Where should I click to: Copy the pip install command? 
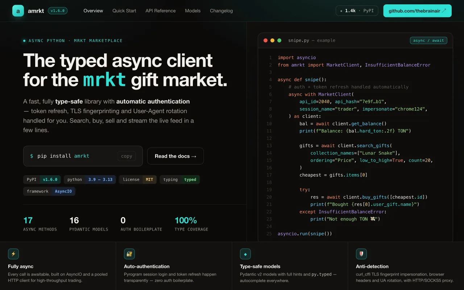(x=127, y=156)
